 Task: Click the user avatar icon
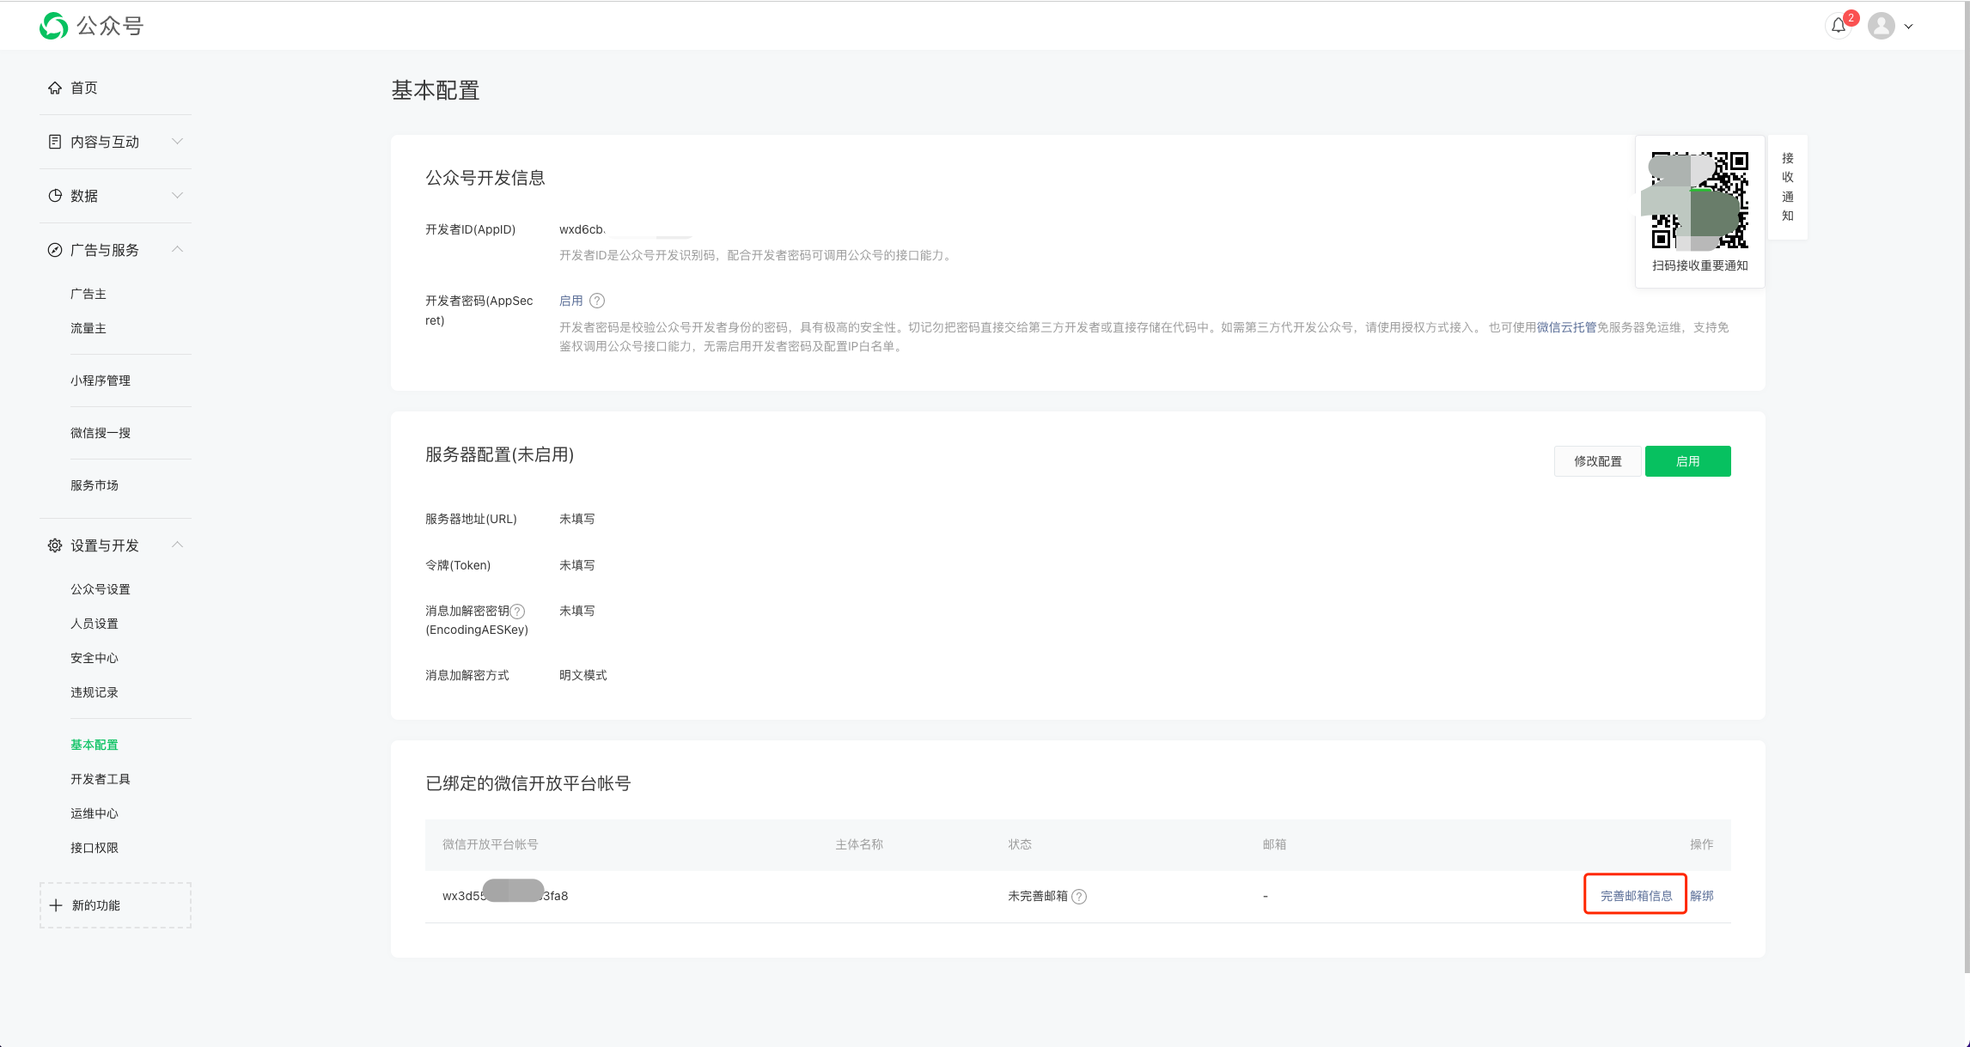pos(1881,26)
